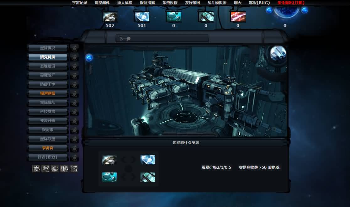Viewport: 350px width, 207px height.
Task: Click the blue orb left of the planet globe
Action: (x=269, y=10)
